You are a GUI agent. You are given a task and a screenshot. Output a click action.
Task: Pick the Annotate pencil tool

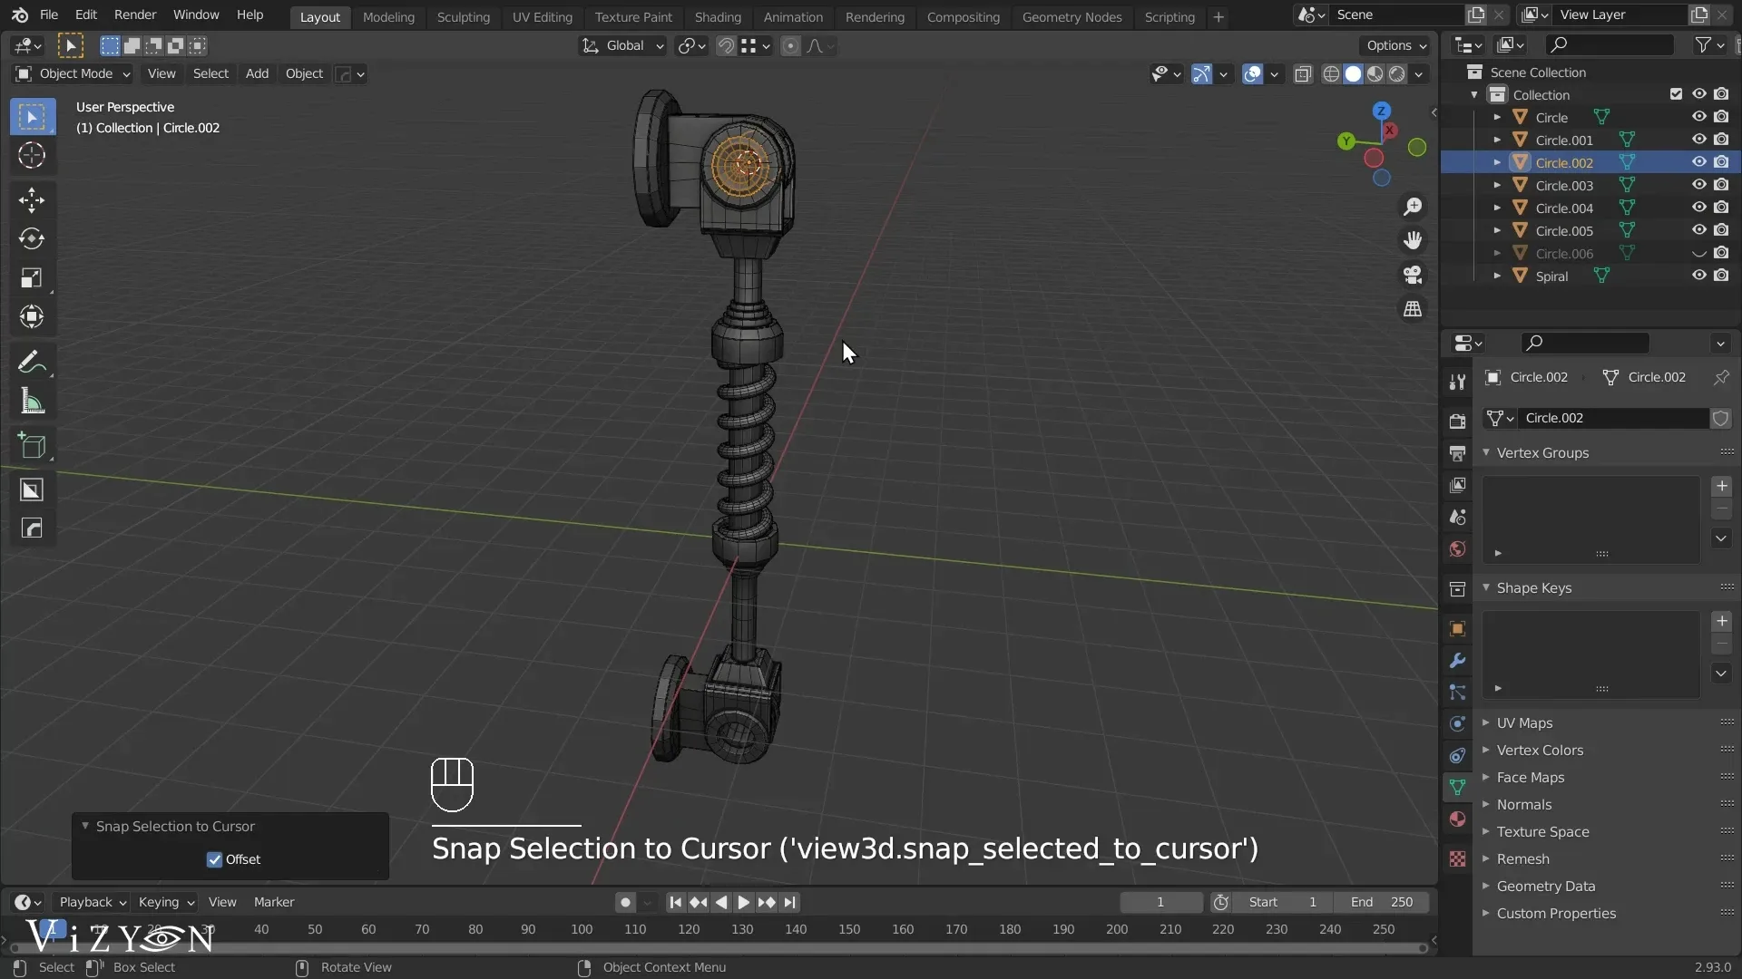pyautogui.click(x=32, y=363)
